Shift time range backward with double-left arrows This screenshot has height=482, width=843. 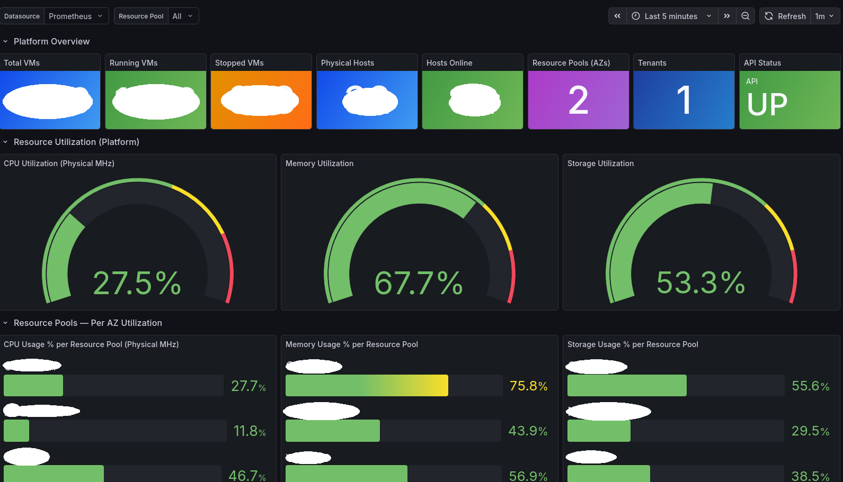(x=617, y=16)
